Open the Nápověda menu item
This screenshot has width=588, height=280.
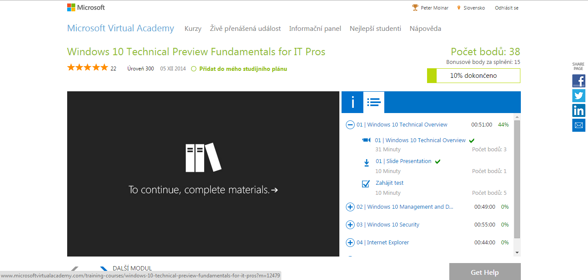click(425, 29)
